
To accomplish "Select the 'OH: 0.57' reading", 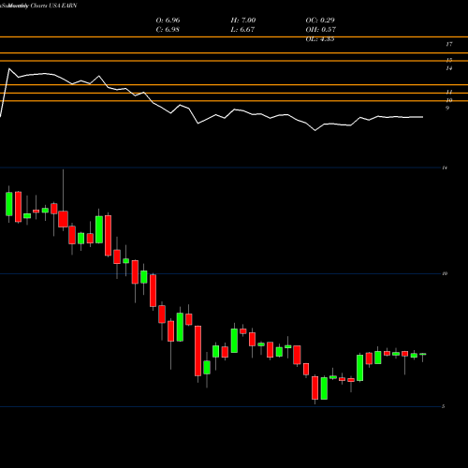I will coord(321,30).
